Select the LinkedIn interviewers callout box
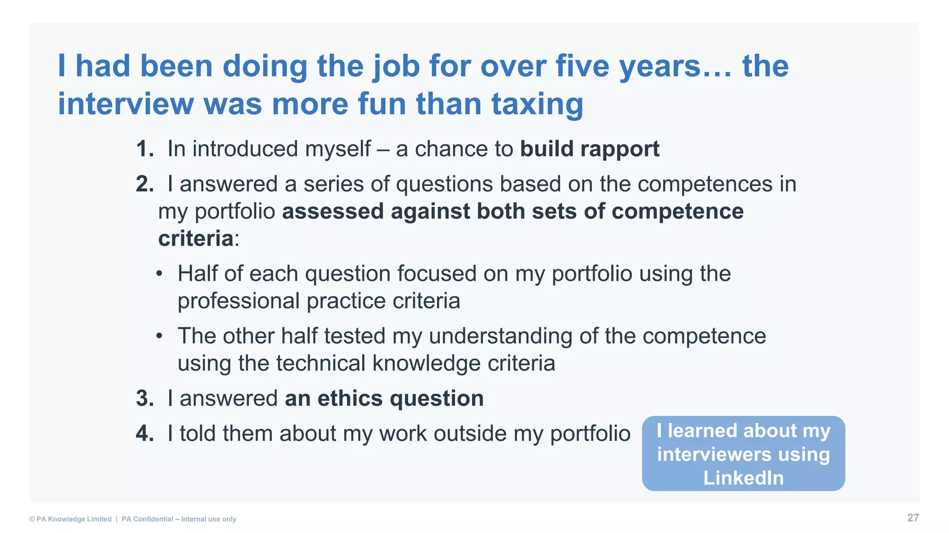The height and width of the screenshot is (533, 949). point(743,453)
